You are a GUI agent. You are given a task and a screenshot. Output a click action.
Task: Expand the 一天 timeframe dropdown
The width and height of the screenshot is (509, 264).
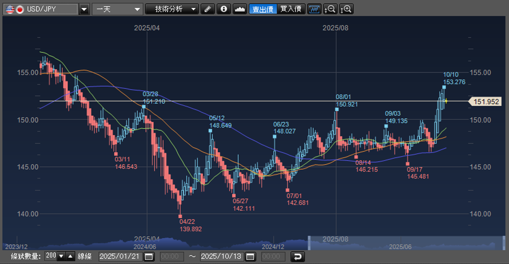click(138, 9)
